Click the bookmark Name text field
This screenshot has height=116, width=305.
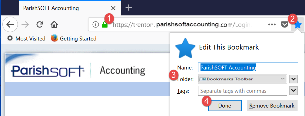pyautogui.click(x=248, y=67)
